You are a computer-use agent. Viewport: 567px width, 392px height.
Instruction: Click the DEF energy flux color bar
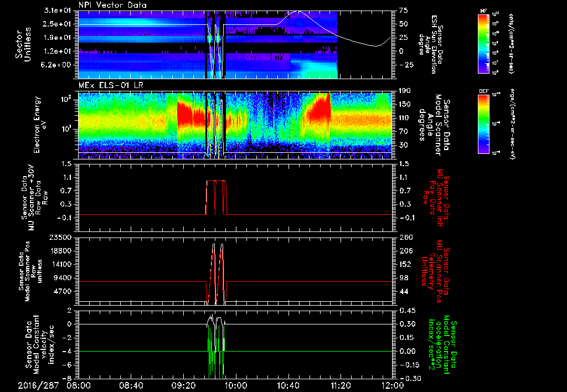pyautogui.click(x=483, y=124)
